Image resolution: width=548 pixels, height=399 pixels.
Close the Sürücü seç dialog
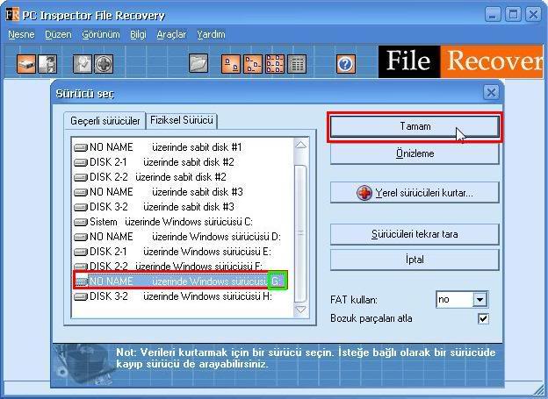pos(491,93)
